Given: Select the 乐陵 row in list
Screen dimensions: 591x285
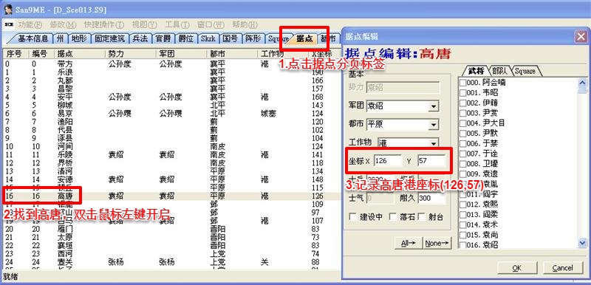Looking at the screenshot, I should point(171,155).
